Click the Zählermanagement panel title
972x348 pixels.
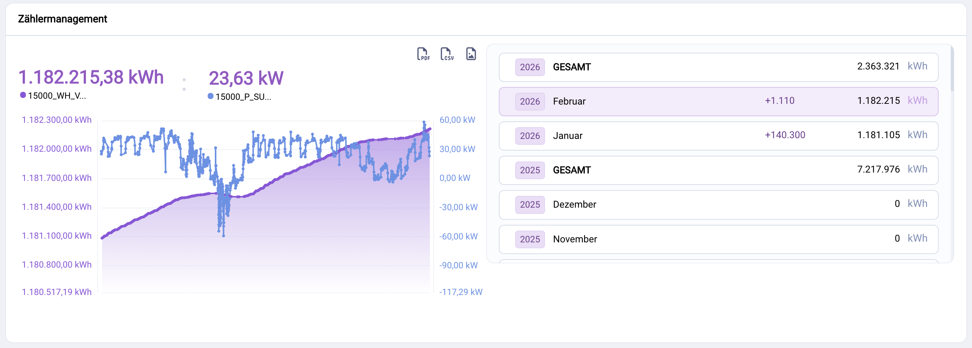[63, 19]
